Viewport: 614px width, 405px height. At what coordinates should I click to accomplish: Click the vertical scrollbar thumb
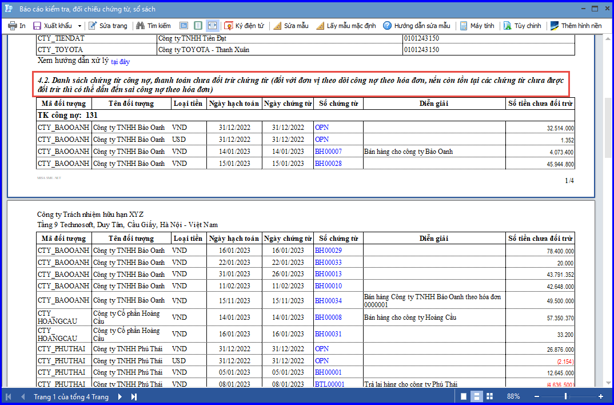coord(608,128)
